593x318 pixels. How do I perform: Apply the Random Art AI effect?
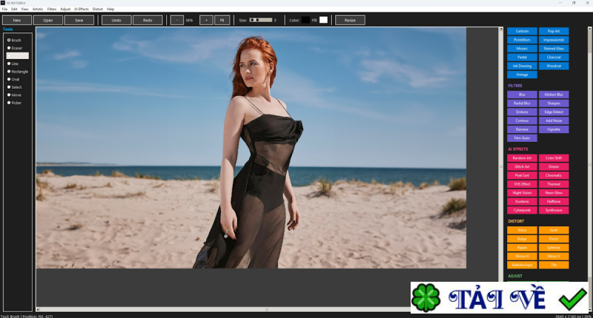coord(522,158)
